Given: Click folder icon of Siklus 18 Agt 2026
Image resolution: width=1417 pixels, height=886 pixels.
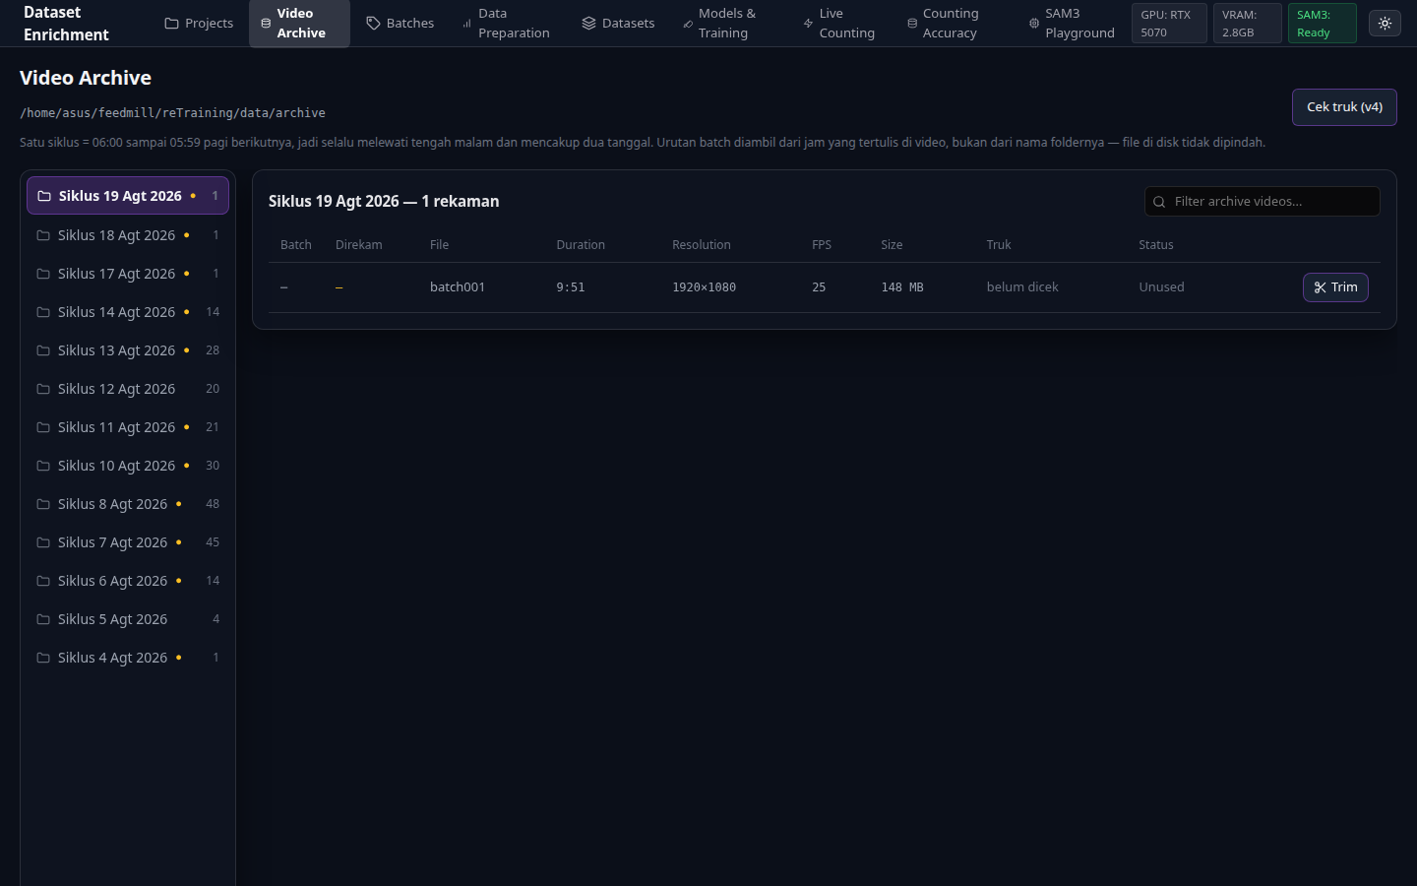Looking at the screenshot, I should pos(43,235).
